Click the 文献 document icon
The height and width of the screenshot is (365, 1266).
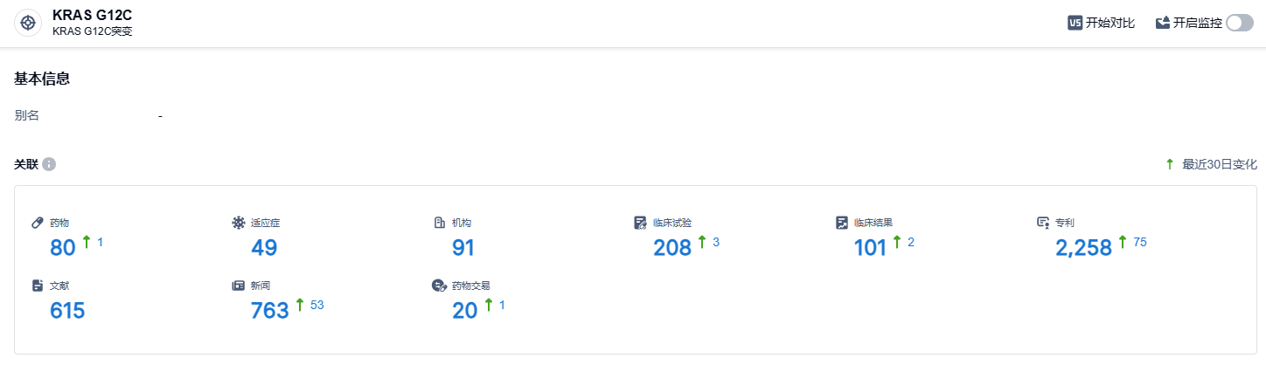pos(38,286)
